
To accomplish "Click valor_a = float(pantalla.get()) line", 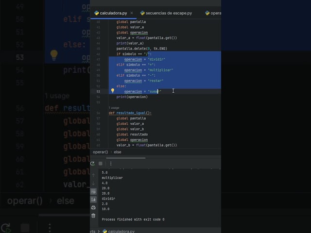I will tap(147, 38).
